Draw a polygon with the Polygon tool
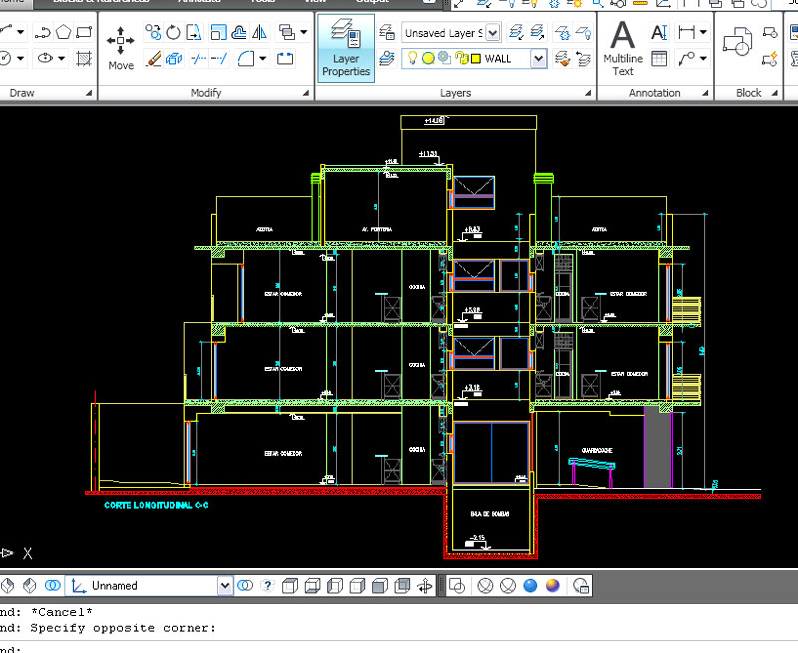The height and width of the screenshot is (653, 798). coord(66,32)
